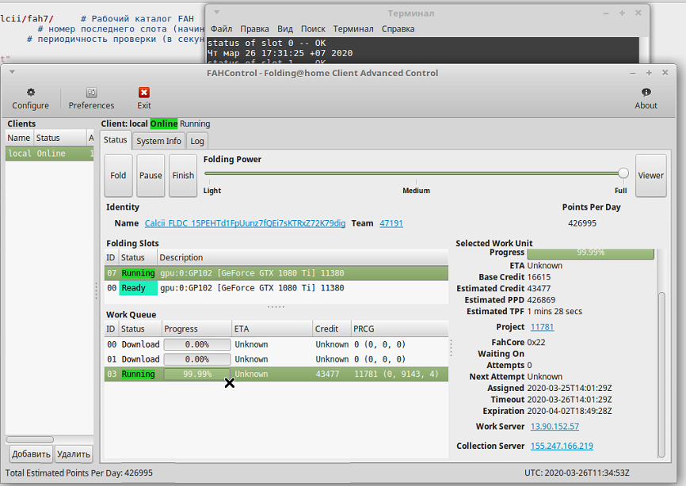Click Estimated TPF value 1 mins 28 secs
Viewport: 686px width, 486px height.
(555, 311)
